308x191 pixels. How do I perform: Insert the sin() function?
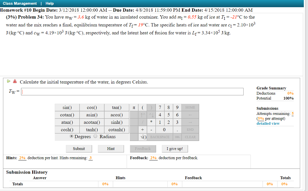coord(67,107)
